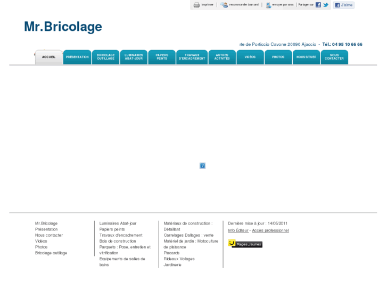Open footer link Travaux d'encadrement
This screenshot has width=387, height=290.
tap(121, 235)
